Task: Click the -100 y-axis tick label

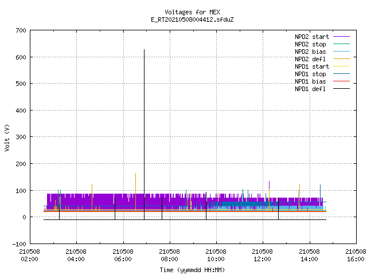Action: (x=19, y=244)
